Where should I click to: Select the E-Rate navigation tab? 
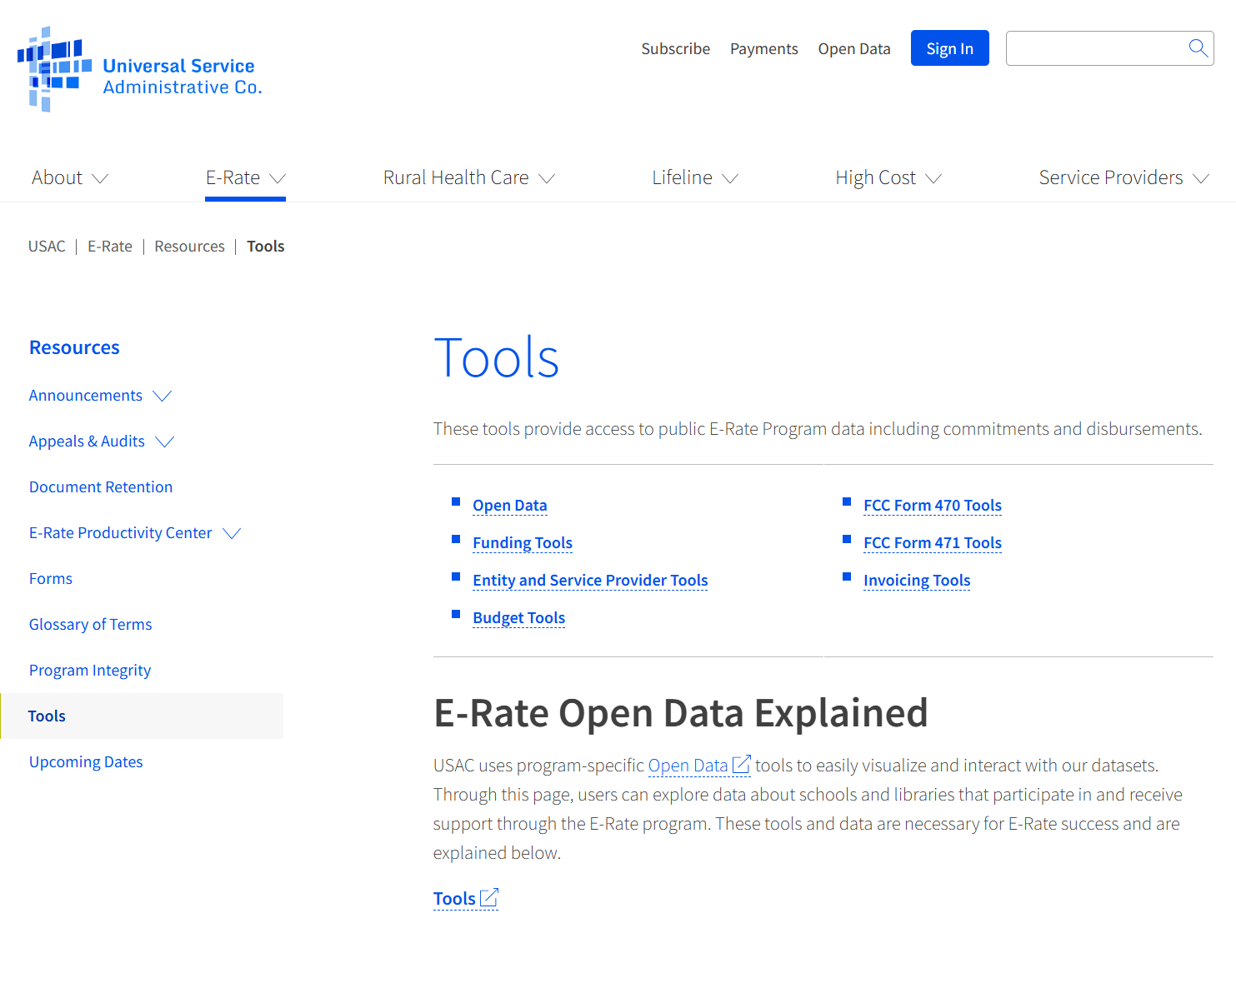pyautogui.click(x=245, y=178)
